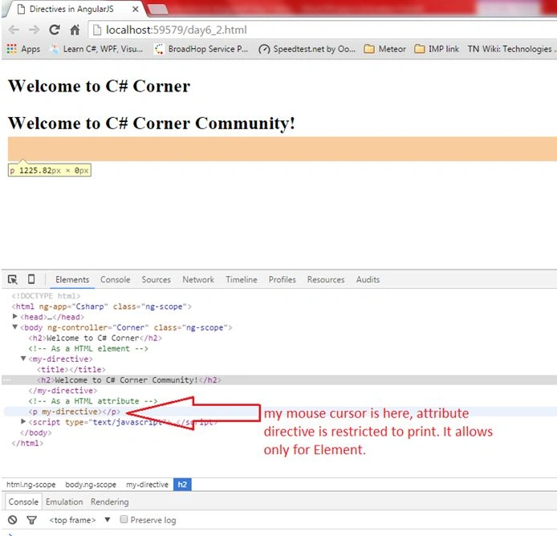Click the h2 breadcrumb item

(x=182, y=485)
